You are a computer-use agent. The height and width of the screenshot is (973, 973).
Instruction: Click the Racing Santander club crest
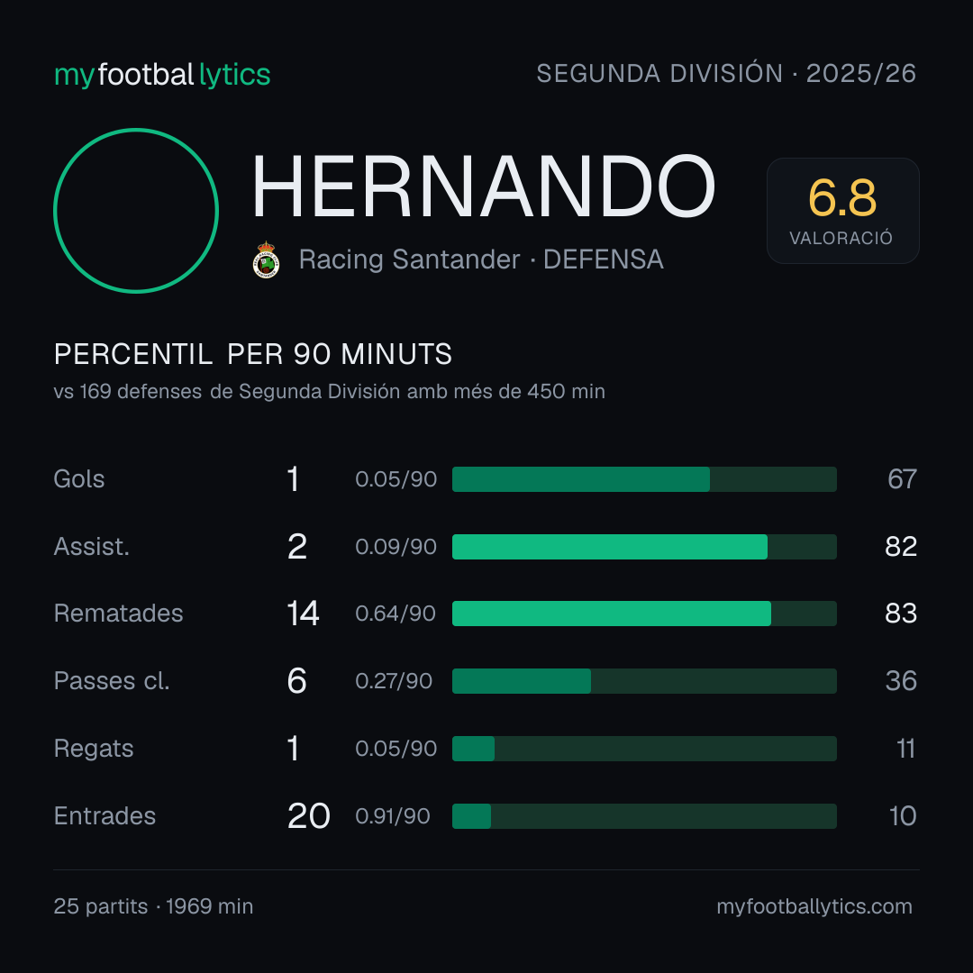(x=266, y=260)
